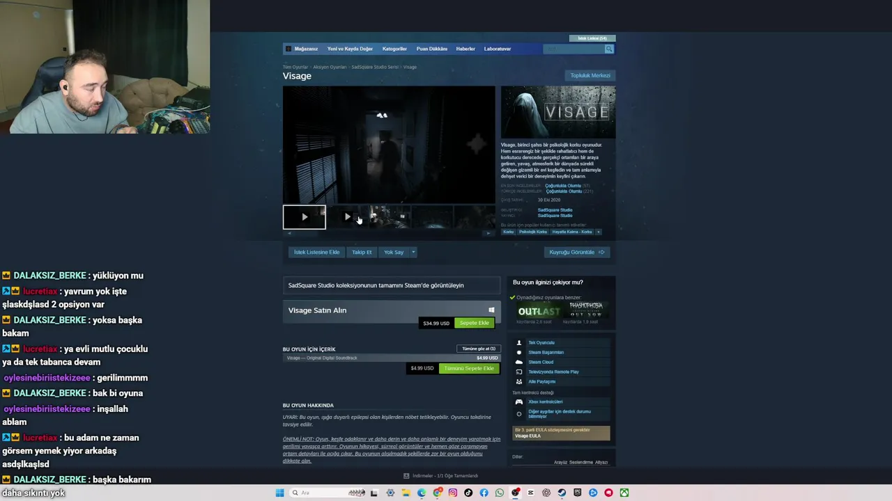Expand the Yok Say dropdown arrow

[413, 252]
